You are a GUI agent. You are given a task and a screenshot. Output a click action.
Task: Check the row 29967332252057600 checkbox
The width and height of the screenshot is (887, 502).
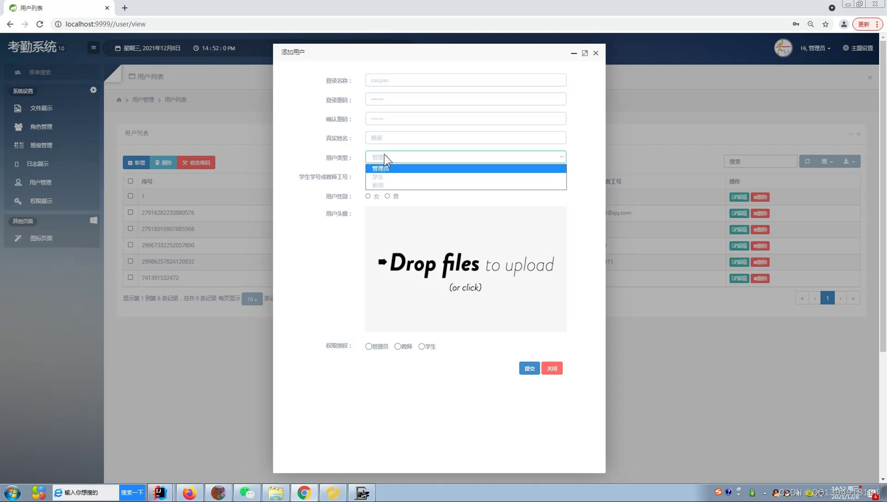(130, 245)
